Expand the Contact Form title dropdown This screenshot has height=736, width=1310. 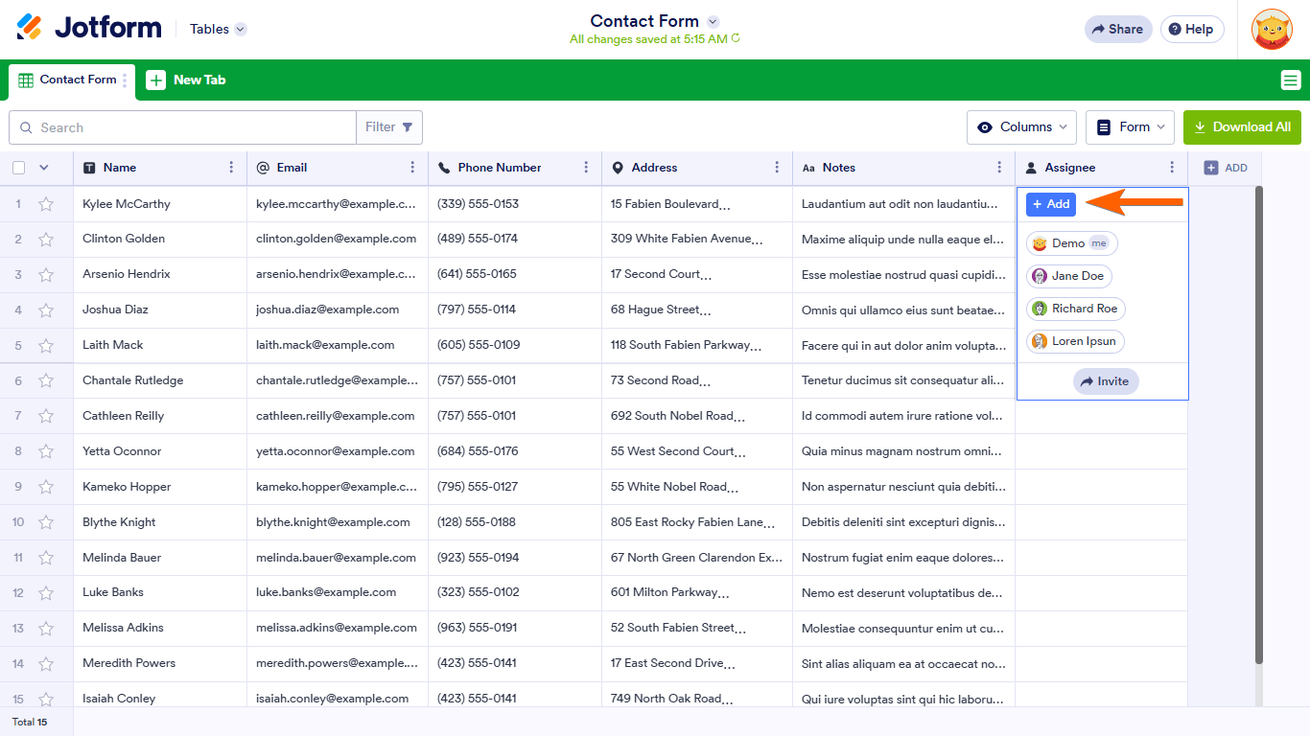click(713, 21)
